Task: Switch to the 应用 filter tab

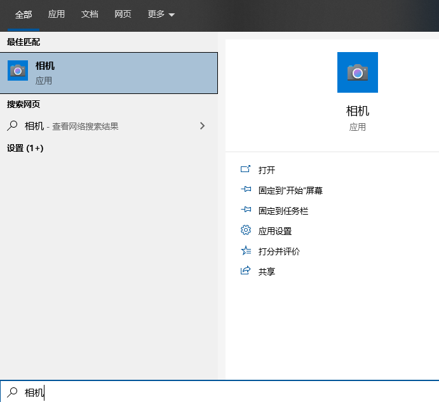Action: (x=57, y=15)
